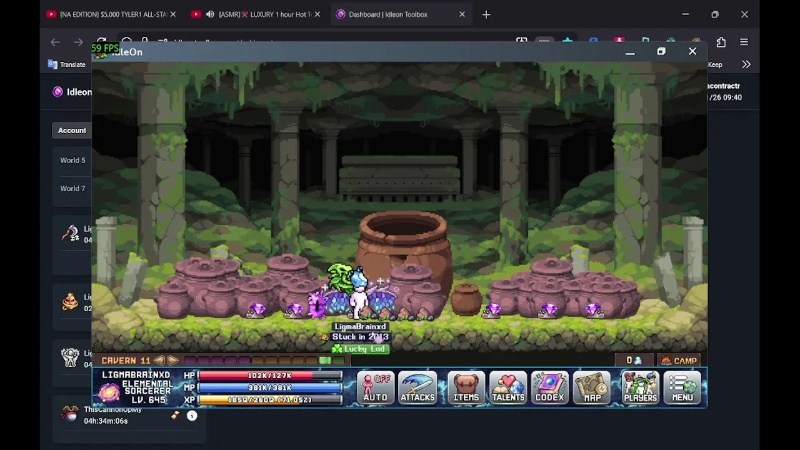Click the LigmaBrainxd player character

click(x=357, y=294)
